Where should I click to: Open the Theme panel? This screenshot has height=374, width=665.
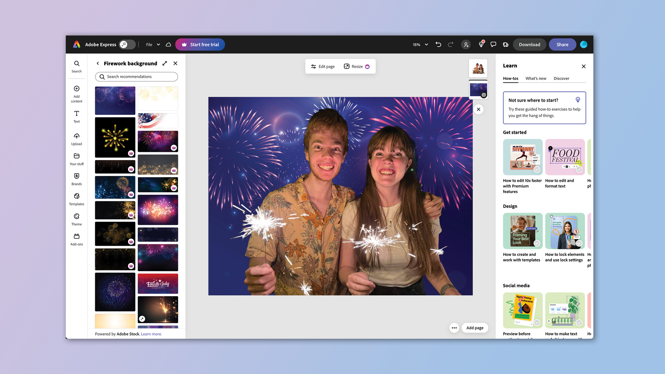pyautogui.click(x=76, y=219)
